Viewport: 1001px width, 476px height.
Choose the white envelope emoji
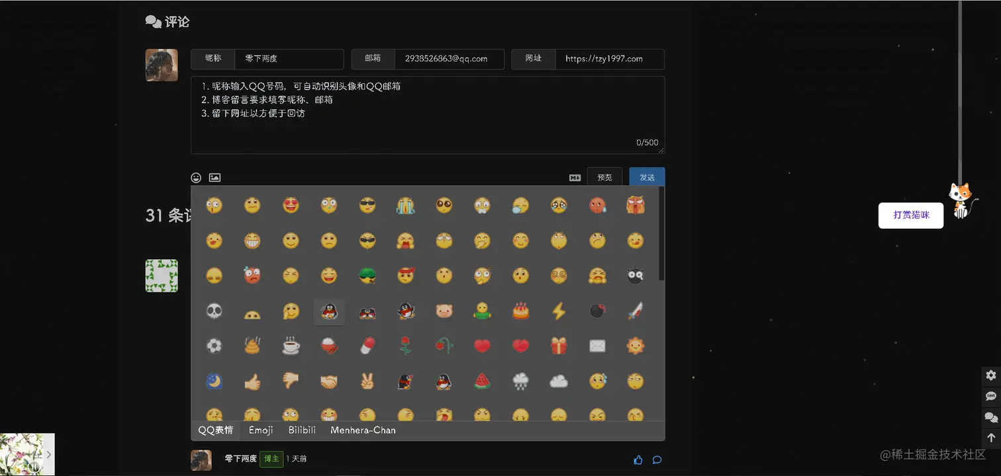tap(597, 346)
